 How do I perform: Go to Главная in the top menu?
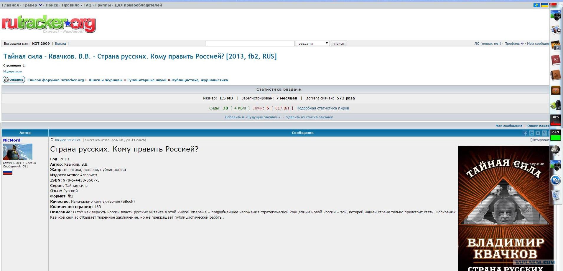click(x=10, y=5)
